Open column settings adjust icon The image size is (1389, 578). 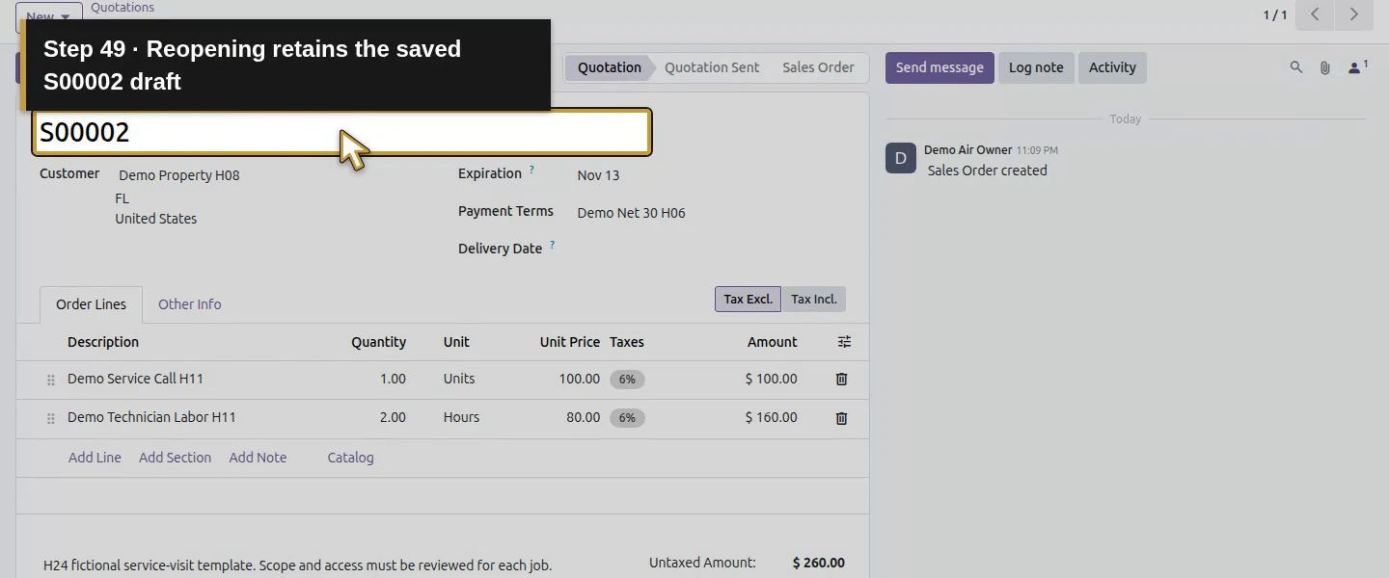844,342
